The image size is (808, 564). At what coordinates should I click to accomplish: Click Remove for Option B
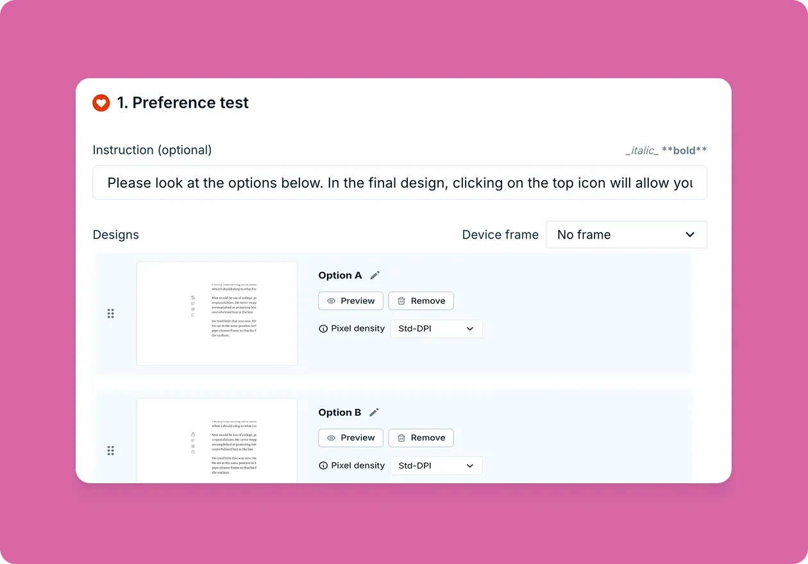(421, 438)
